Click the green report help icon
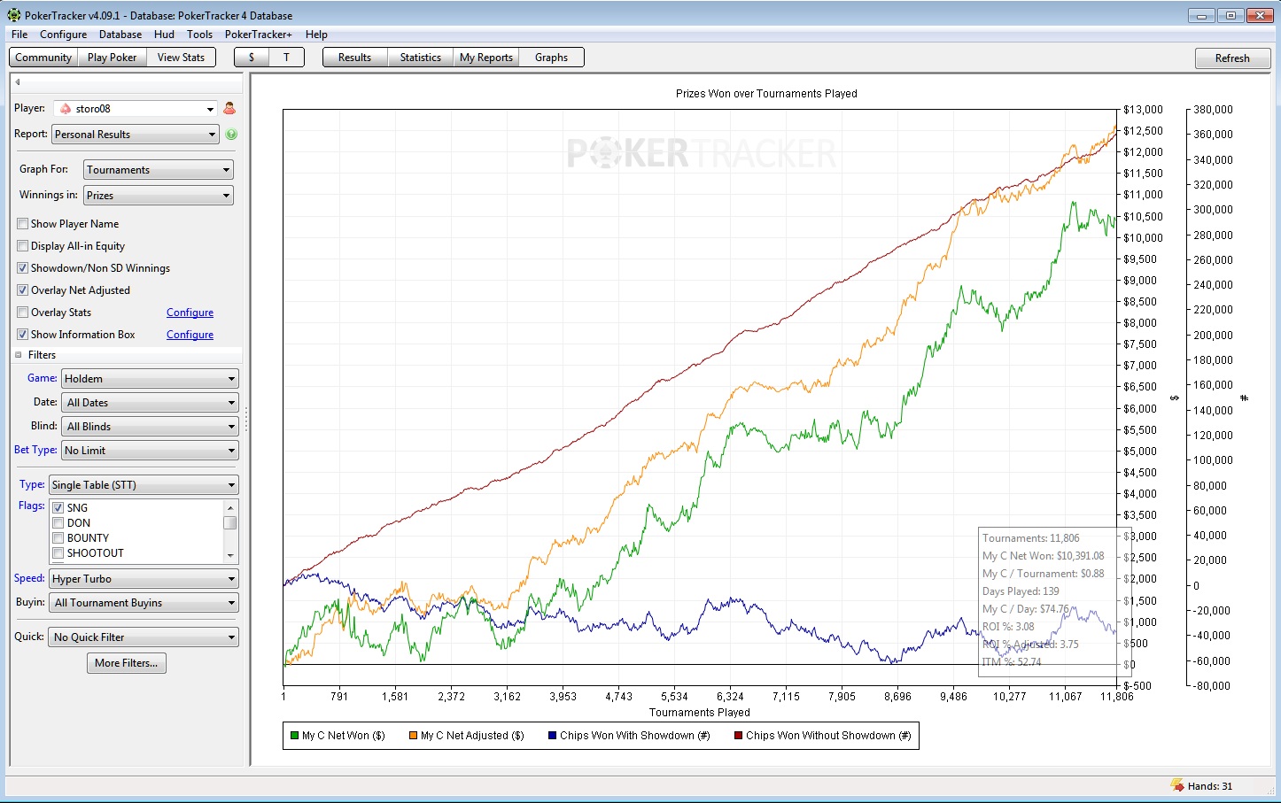1281x803 pixels. [231, 135]
